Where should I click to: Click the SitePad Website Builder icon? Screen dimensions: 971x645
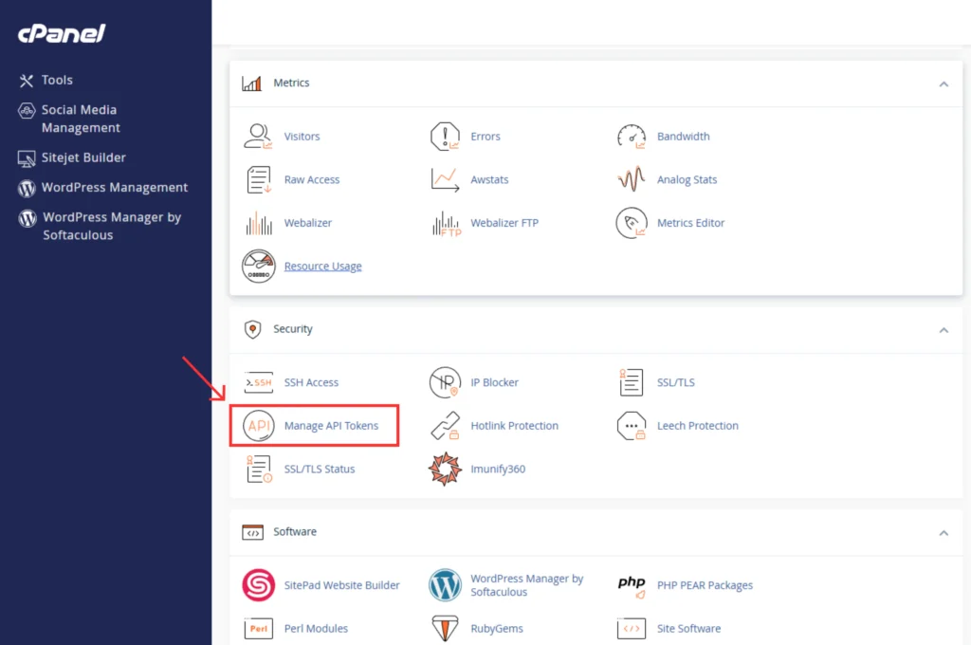tap(258, 585)
